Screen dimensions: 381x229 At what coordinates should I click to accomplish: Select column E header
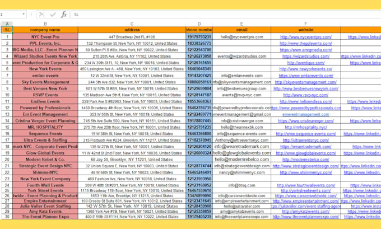pyautogui.click(x=241, y=24)
